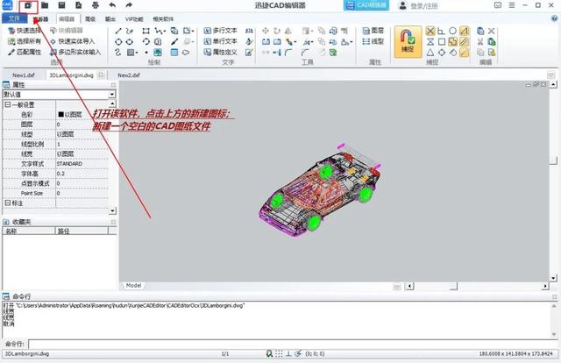Click the 快速选择 button
Image resolution: width=561 pixels, height=363 pixels.
coord(25,32)
